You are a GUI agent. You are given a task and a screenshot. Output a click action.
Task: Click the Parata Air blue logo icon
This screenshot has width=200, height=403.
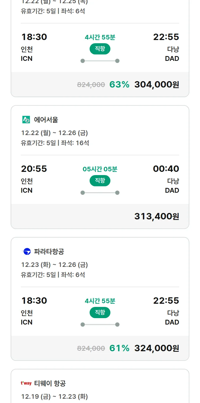tap(26, 251)
